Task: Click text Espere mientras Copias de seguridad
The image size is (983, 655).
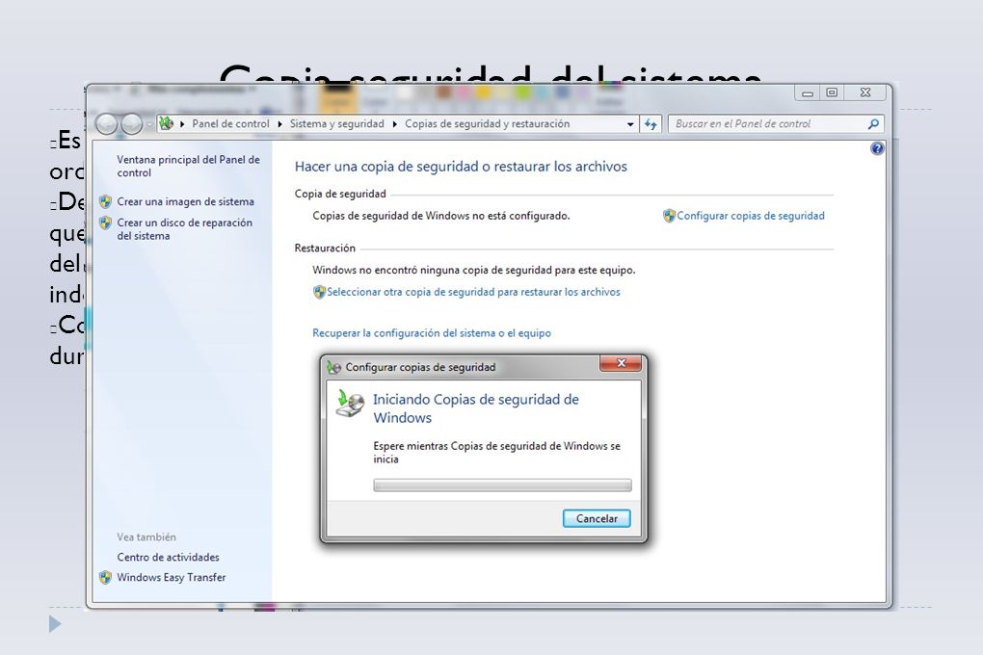Action: tap(496, 453)
